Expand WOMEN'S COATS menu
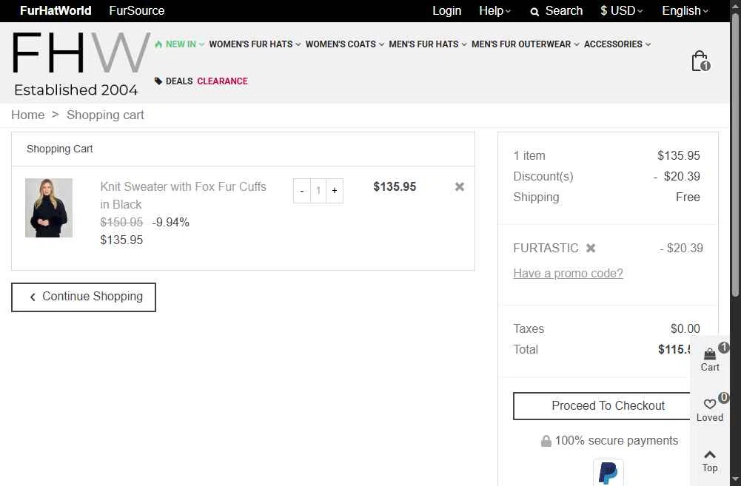This screenshot has height=486, width=741. tap(344, 44)
